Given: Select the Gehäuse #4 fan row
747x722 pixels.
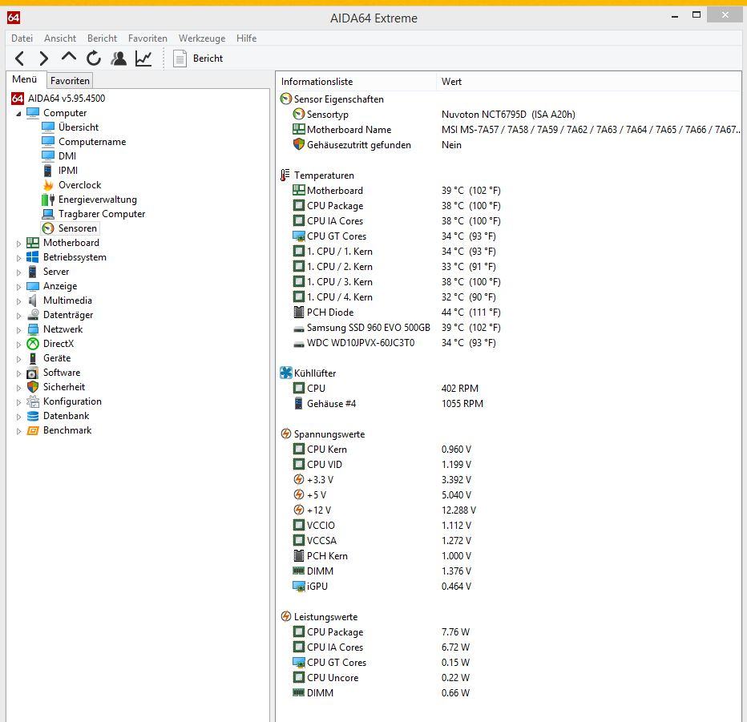Looking at the screenshot, I should click(508, 404).
